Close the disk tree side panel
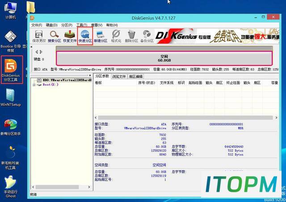The height and width of the screenshot is (202, 286). pyautogui.click(x=90, y=75)
